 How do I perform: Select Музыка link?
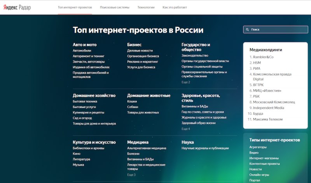[x=78, y=165]
